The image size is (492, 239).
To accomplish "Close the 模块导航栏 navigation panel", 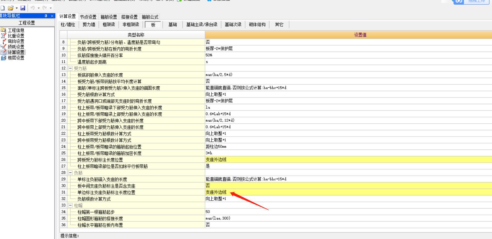I will (52, 16).
